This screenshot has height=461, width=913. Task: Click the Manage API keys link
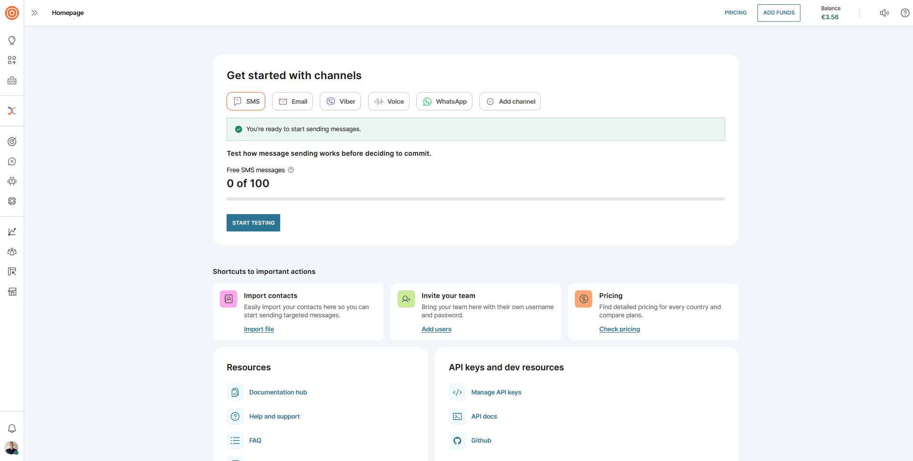pos(496,393)
